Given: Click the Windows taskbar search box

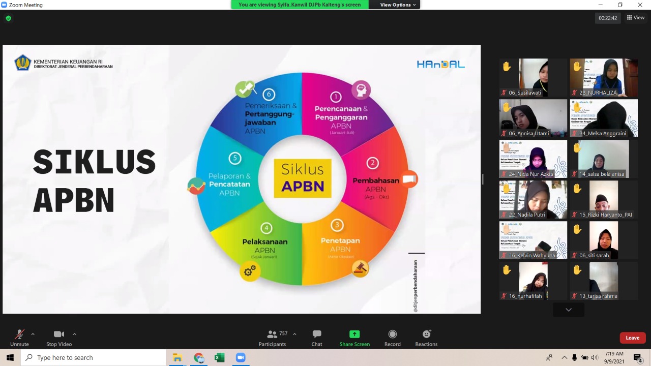Looking at the screenshot, I should pyautogui.click(x=94, y=358).
